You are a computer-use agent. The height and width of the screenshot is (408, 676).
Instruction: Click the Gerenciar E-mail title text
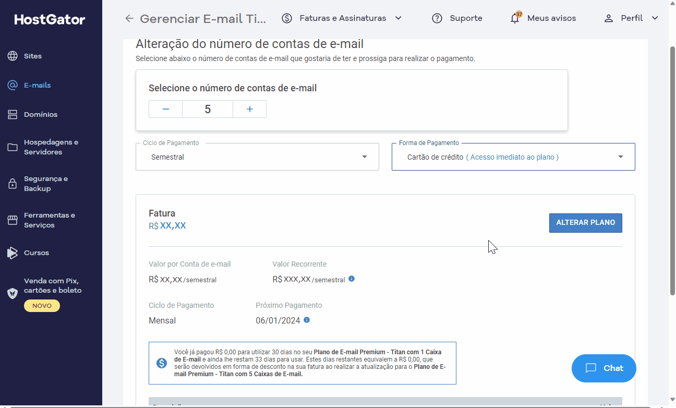click(x=203, y=19)
